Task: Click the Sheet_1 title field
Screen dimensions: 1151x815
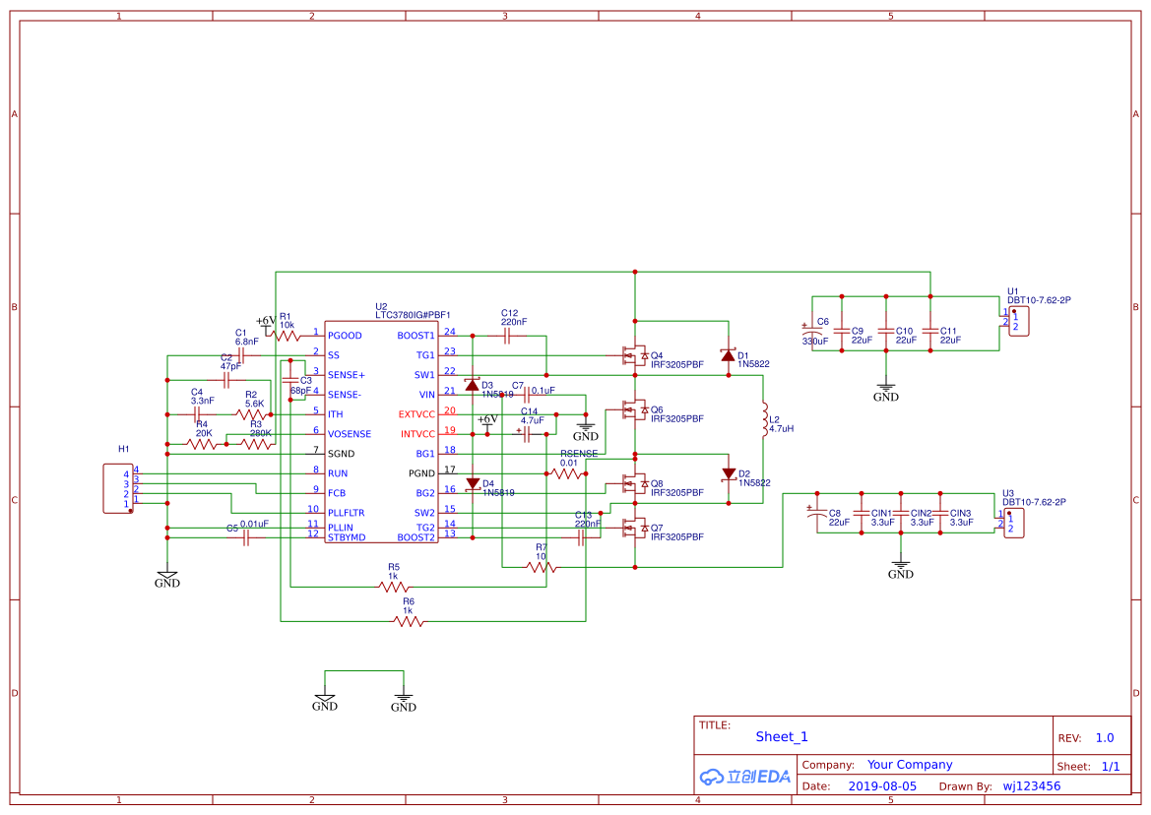Action: tap(782, 736)
